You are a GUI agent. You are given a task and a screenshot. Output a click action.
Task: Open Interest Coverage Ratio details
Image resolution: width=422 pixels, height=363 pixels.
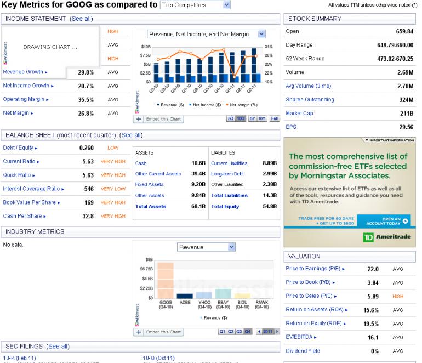coord(33,189)
